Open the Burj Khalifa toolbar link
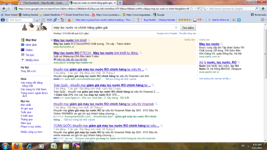267x150 pixels. point(150,20)
